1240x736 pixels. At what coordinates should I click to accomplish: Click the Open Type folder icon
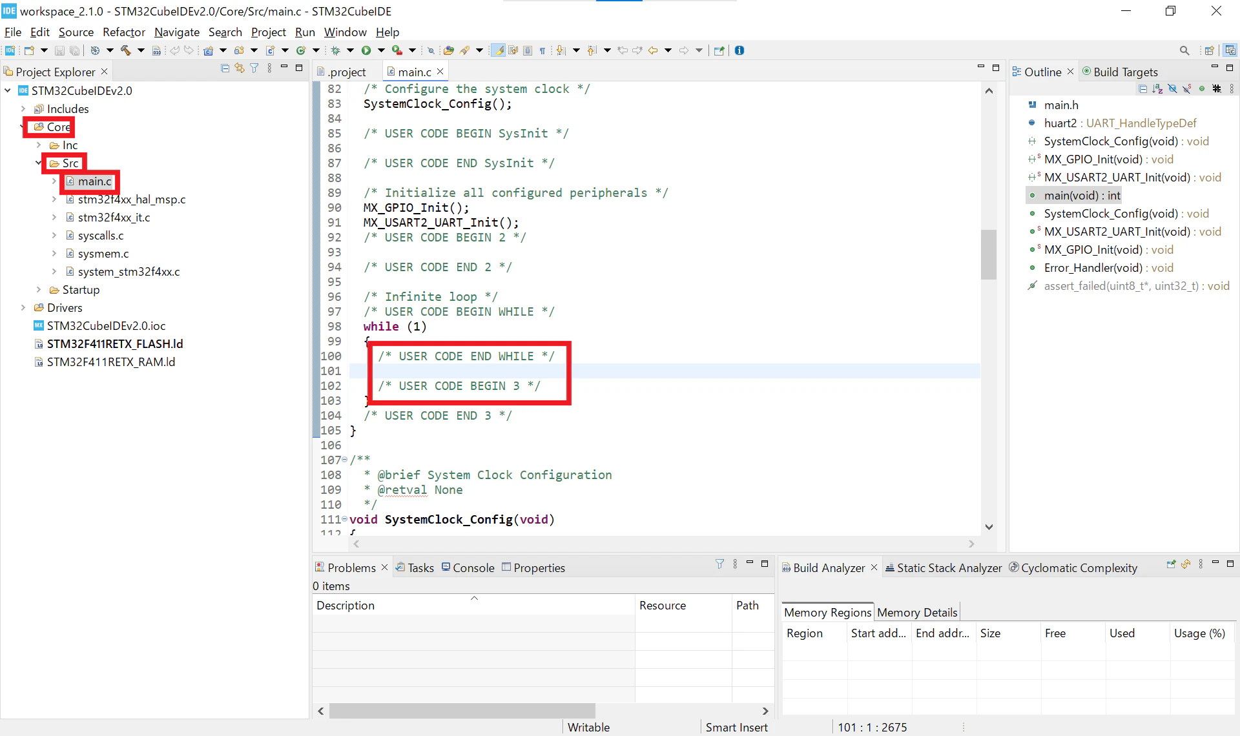click(x=449, y=50)
